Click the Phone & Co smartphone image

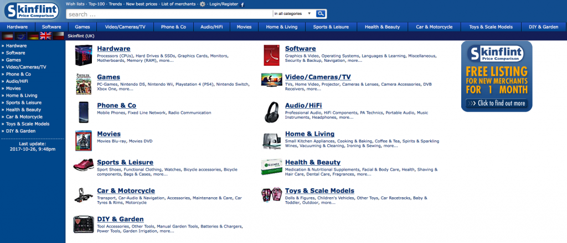(84, 112)
